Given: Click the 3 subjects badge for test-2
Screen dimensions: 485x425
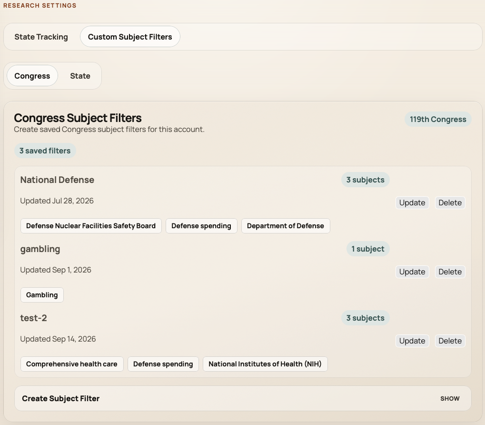Looking at the screenshot, I should tap(365, 318).
